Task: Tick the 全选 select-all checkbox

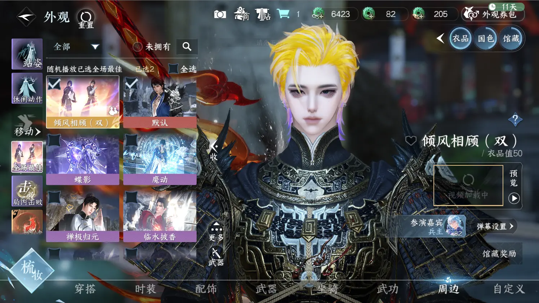Action: click(x=174, y=69)
